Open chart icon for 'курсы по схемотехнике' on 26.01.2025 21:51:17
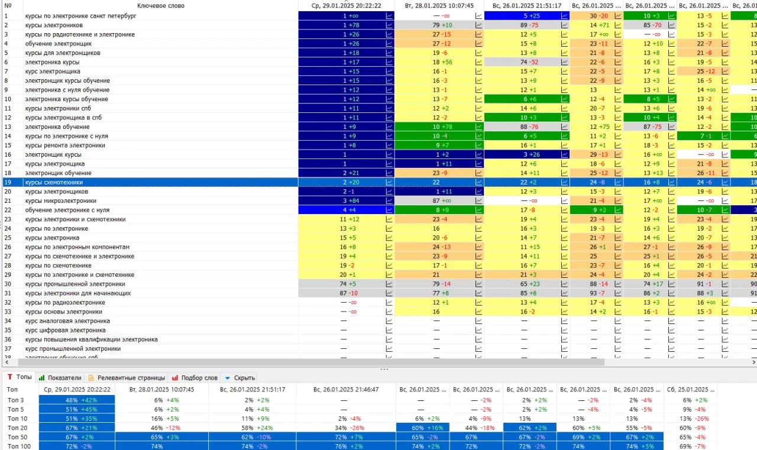 point(564,266)
